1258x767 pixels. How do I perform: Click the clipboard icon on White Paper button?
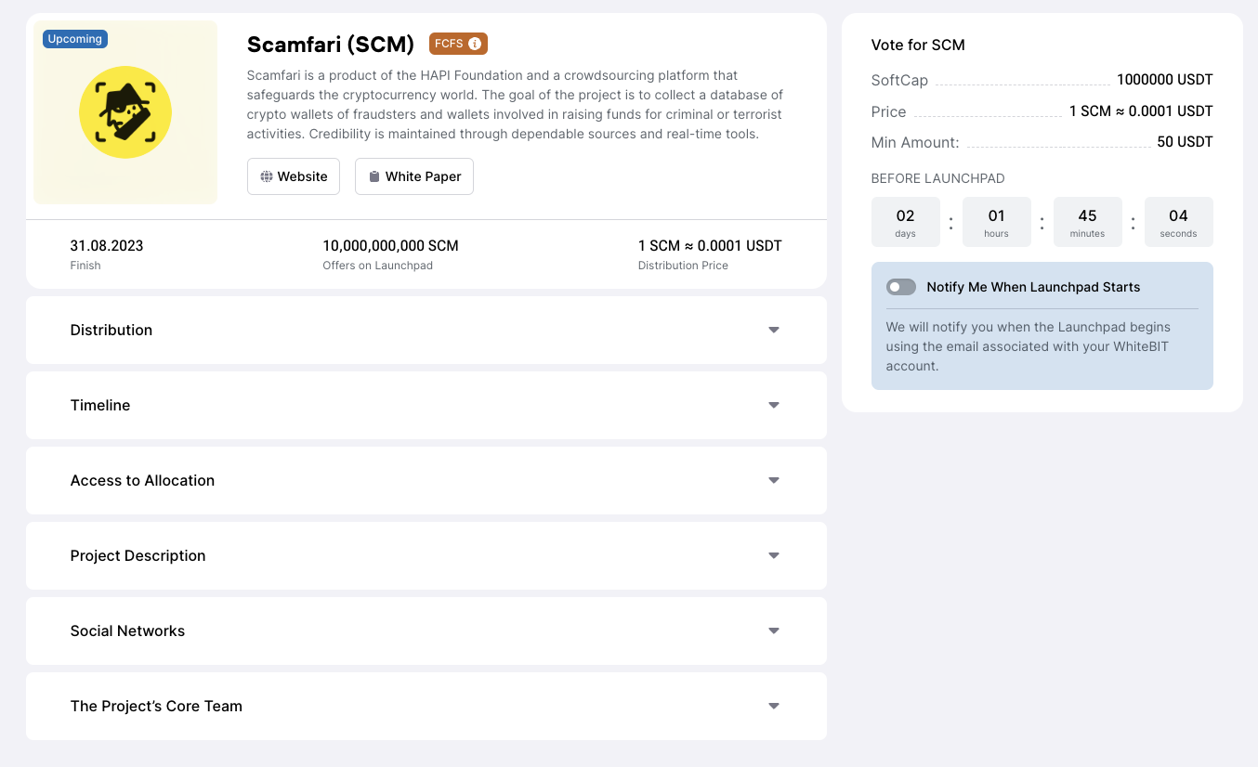374,176
